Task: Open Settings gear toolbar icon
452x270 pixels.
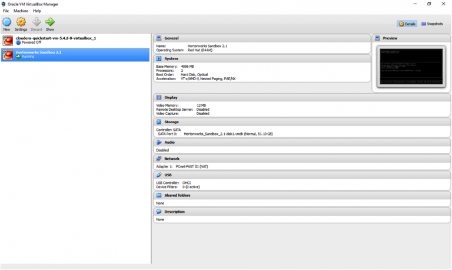Action: click(21, 22)
